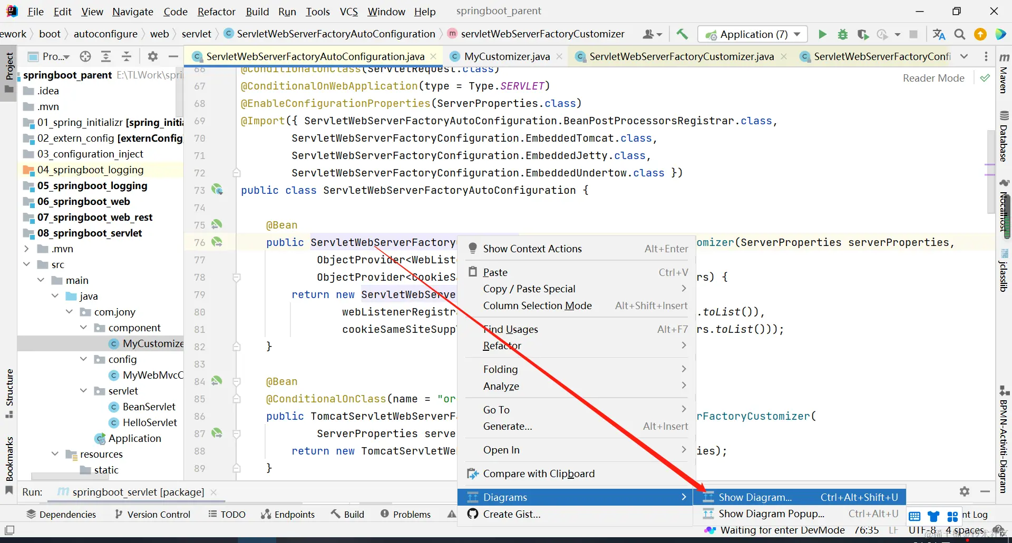The image size is (1012, 543).
Task: Build project with the hammer icon
Action: point(682,34)
